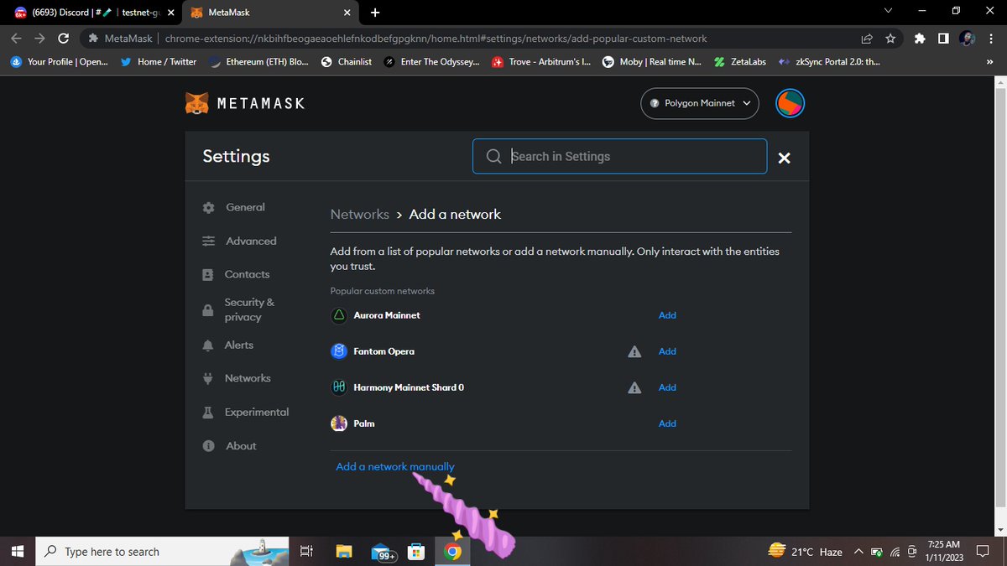The image size is (1007, 566).
Task: Click the Fantom Opera warning triangle
Action: [x=634, y=351]
